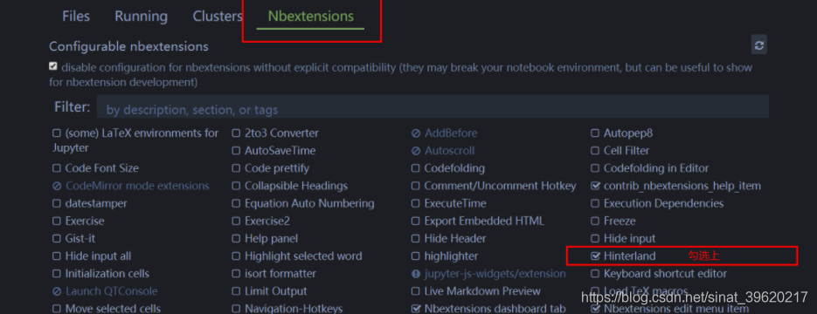Switch to the Files tab
Viewport: 817px width, 314px height.
[x=76, y=16]
